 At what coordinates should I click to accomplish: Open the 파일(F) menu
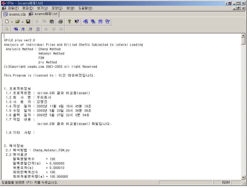14,8
